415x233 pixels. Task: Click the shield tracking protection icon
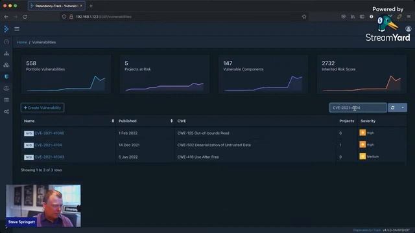[64, 17]
